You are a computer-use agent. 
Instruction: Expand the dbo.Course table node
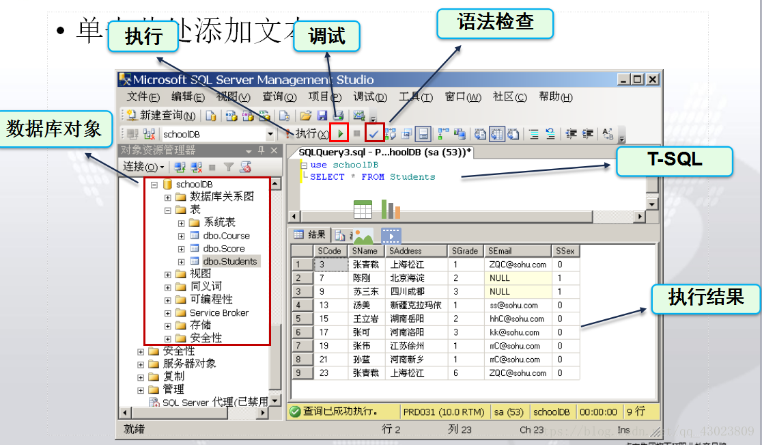point(181,237)
